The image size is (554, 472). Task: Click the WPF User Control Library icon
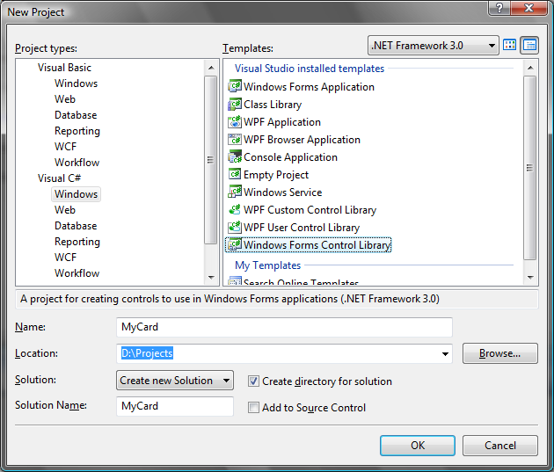click(x=235, y=228)
